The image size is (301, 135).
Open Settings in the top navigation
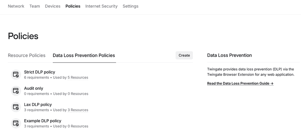click(x=130, y=6)
